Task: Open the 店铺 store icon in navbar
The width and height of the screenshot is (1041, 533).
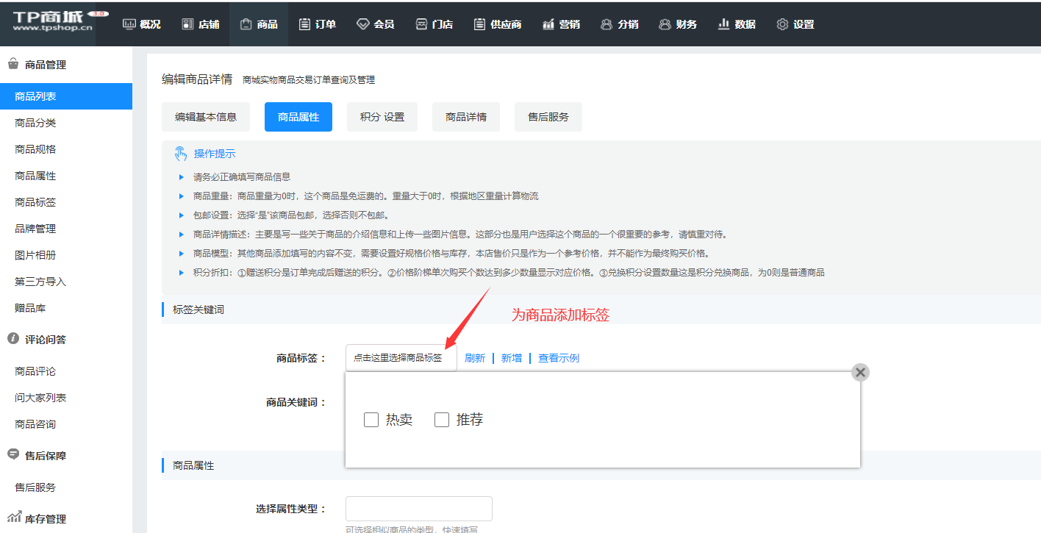Action: 187,24
